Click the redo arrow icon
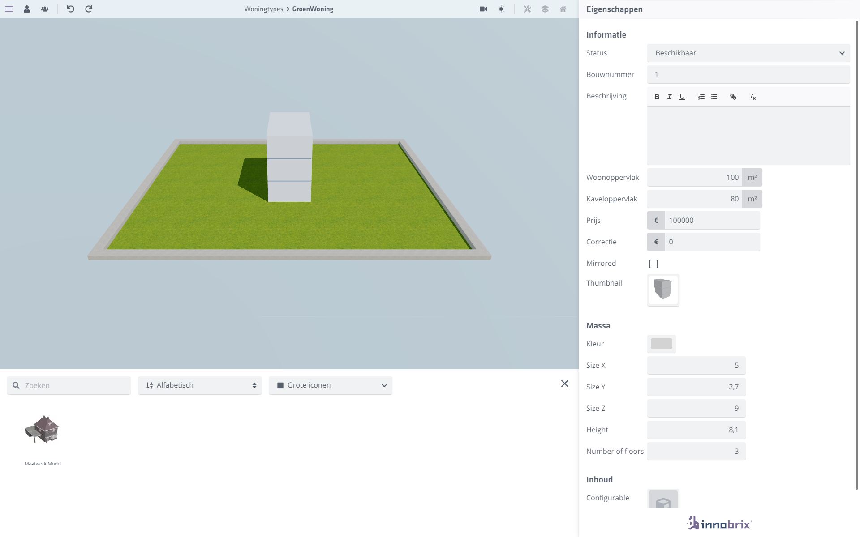 (88, 9)
